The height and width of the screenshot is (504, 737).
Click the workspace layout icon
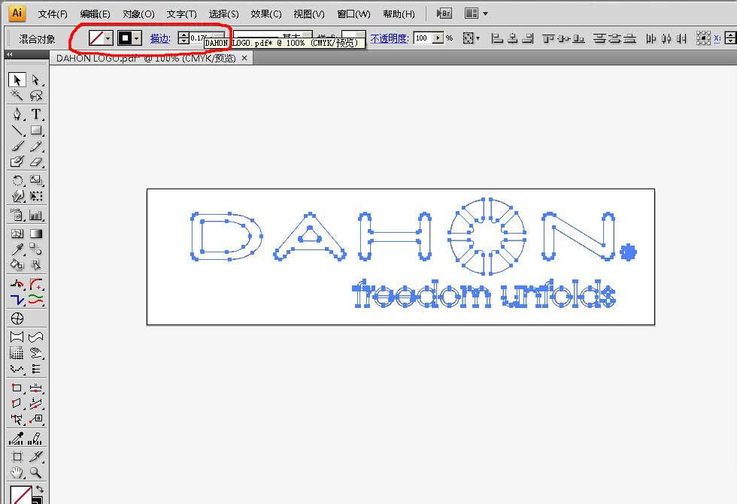pyautogui.click(x=472, y=13)
